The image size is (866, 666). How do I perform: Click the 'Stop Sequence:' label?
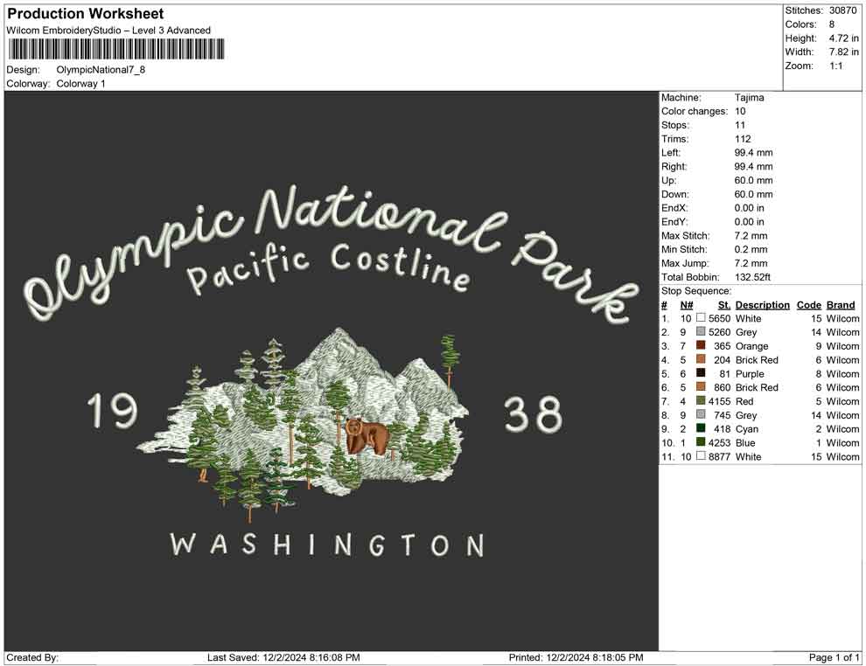[696, 291]
